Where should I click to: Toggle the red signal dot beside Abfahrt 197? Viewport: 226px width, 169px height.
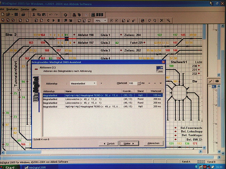coord(74,43)
